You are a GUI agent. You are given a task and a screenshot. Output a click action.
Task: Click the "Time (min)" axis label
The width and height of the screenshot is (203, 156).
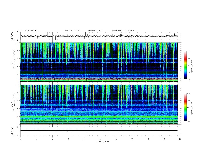point(103,141)
